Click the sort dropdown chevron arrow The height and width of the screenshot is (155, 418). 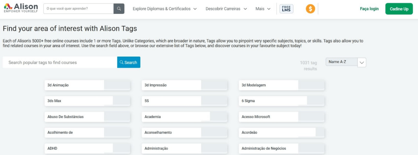point(362,62)
